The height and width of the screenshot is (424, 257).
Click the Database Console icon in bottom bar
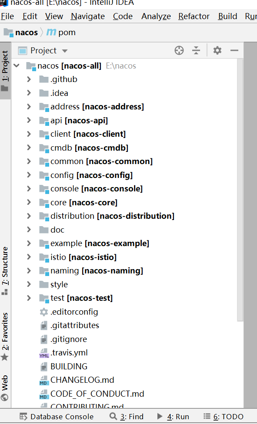(x=23, y=417)
